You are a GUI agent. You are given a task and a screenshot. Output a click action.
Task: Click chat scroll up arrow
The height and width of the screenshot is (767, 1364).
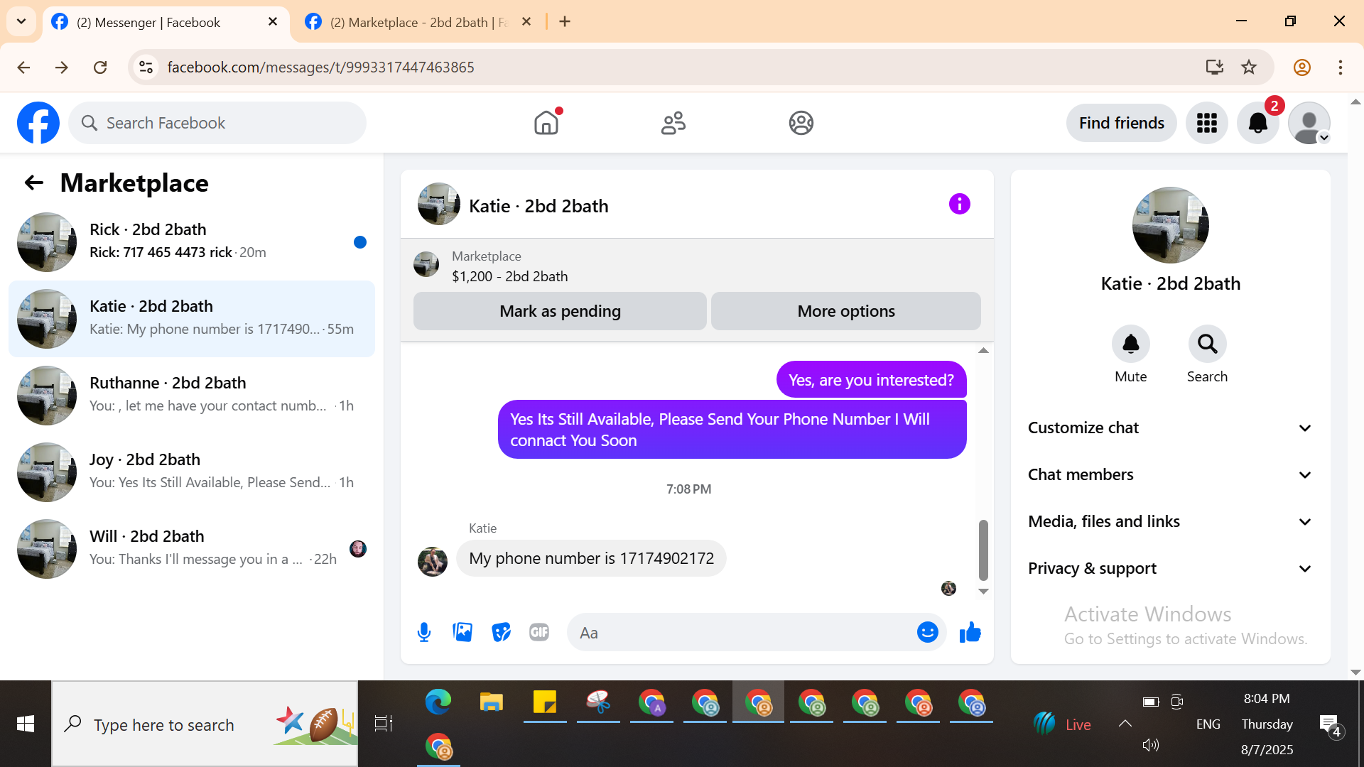click(983, 351)
